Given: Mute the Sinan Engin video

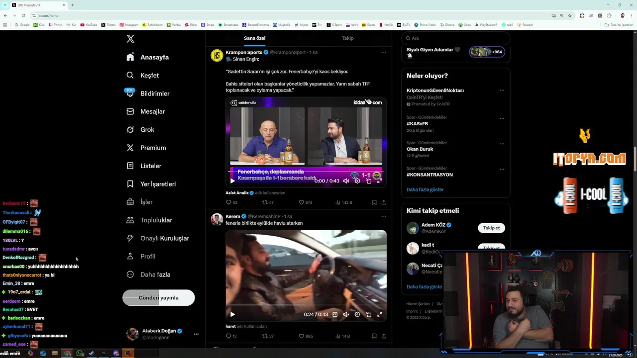Looking at the screenshot, I should coord(346,181).
